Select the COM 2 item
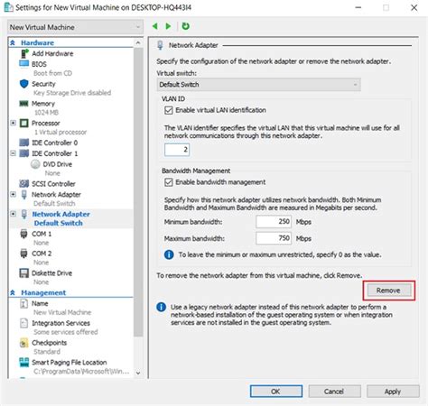 42,254
